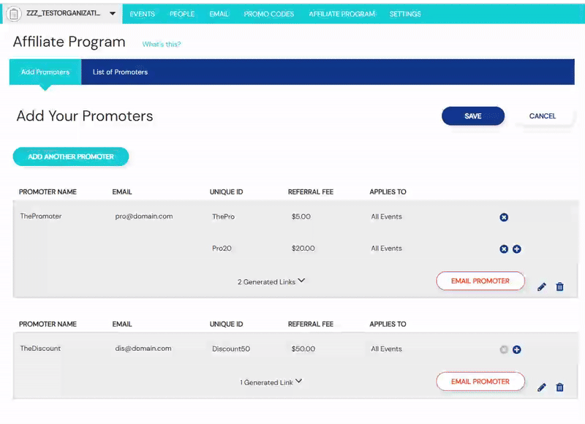Remove the Pro20 unique ID row

[504, 249]
